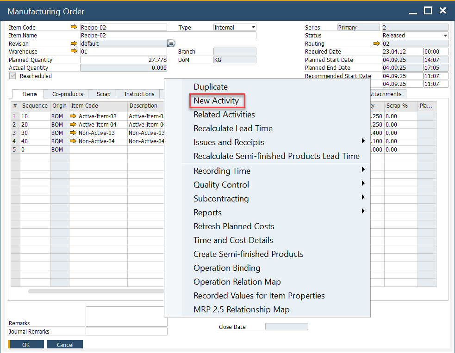The width and height of the screenshot is (455, 353).
Task: Click the Routing link arrow icon
Action: coord(376,43)
